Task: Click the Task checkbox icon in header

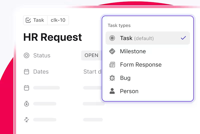Action: pos(28,20)
